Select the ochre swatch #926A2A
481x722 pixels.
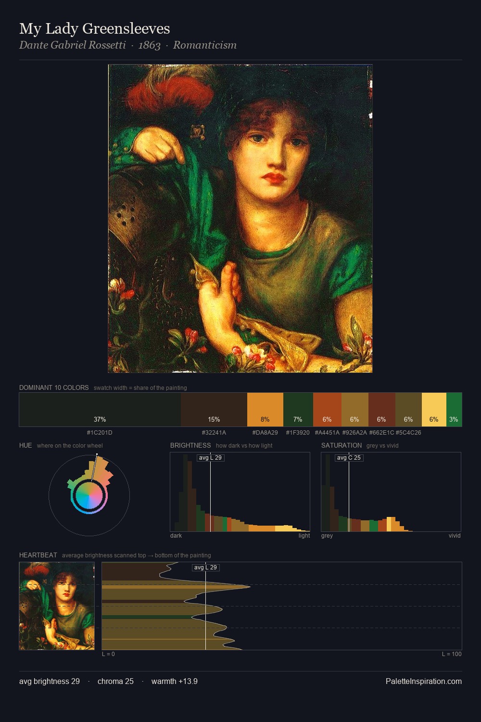point(355,410)
